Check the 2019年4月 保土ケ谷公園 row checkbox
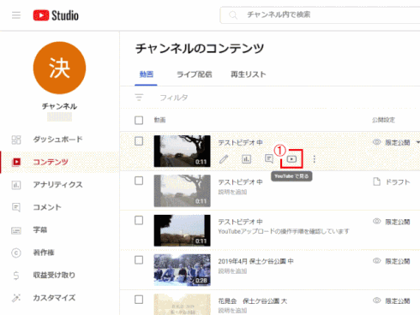Screen dimensions: 420x315 (x=139, y=260)
